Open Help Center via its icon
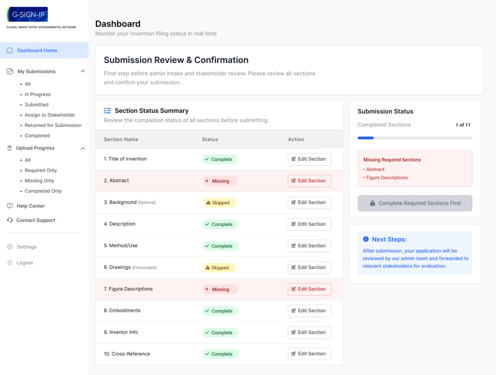 point(10,206)
